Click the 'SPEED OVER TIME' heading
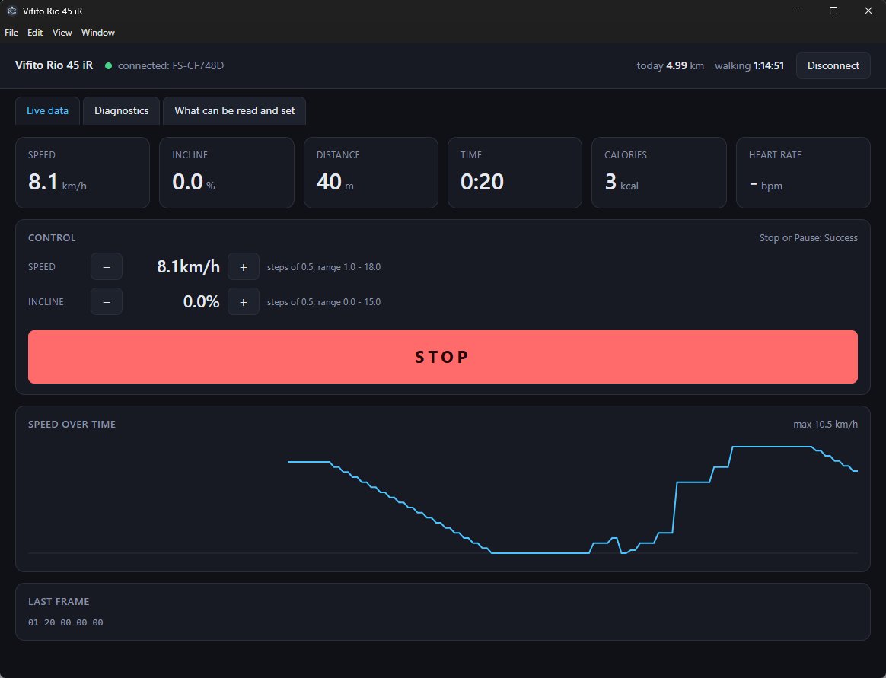 (x=72, y=425)
